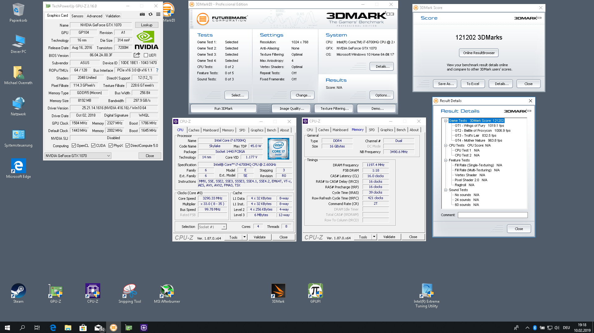Open taskbar search magnifier
Screen dimensions: 594x333
tap(22, 327)
